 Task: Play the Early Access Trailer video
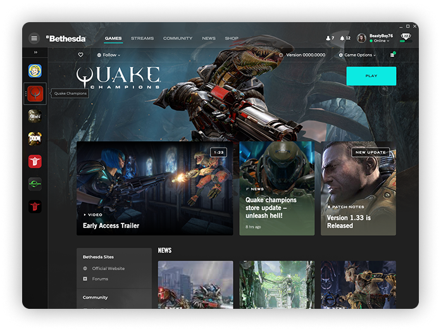click(x=154, y=188)
